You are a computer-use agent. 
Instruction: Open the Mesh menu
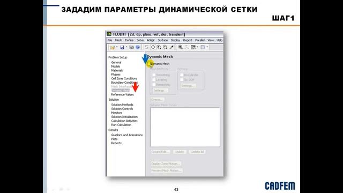point(118,40)
